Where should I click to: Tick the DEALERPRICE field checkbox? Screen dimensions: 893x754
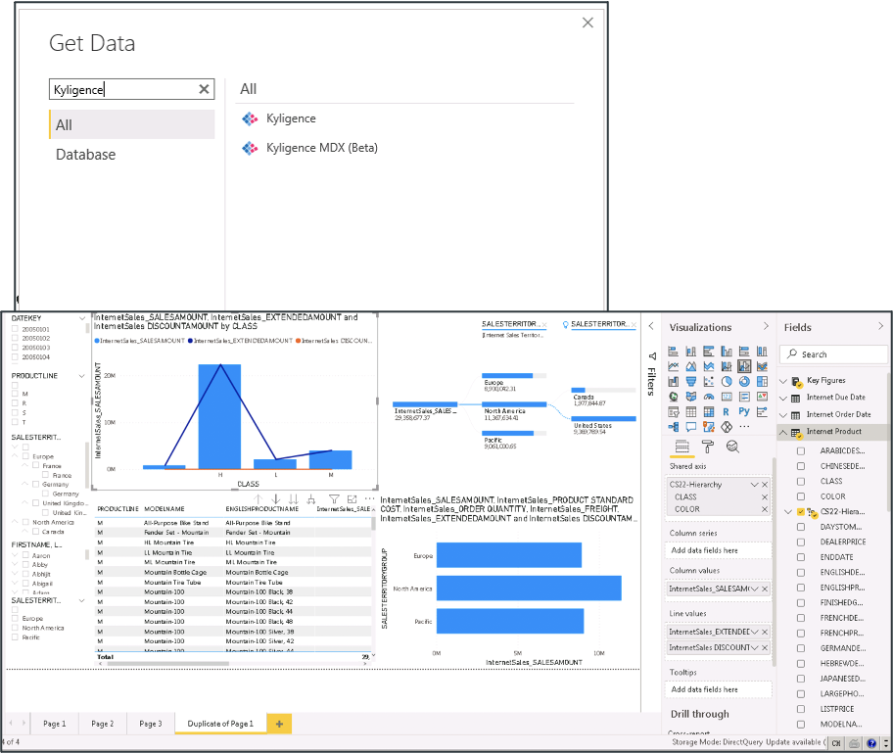click(801, 542)
